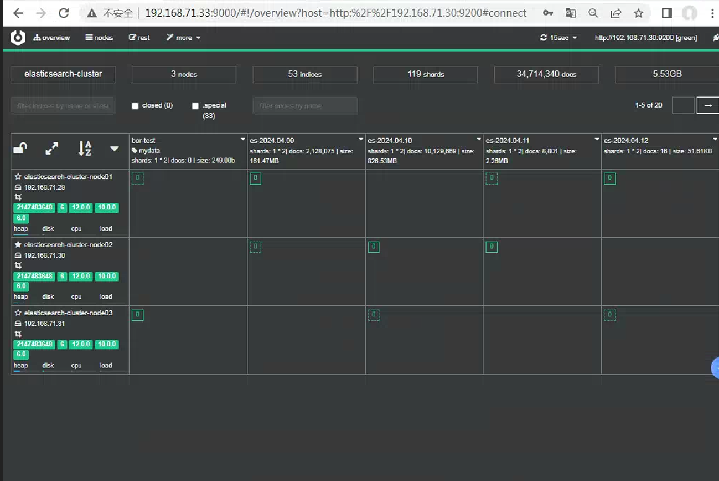Click es-2024.04.12 replica shard on node03
Screen dimensions: 719x481
[x=609, y=315]
